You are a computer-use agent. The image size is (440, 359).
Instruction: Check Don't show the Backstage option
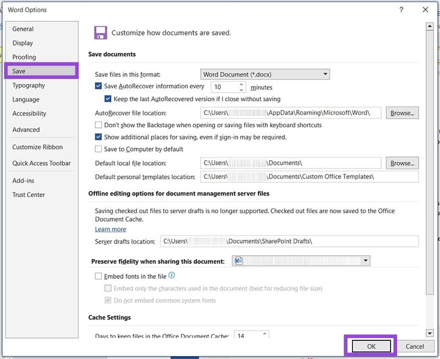point(98,125)
